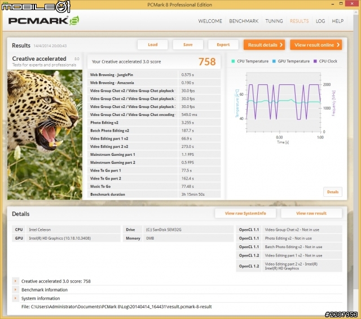Click the chart Details button
361x319 pixels.
(x=333, y=192)
